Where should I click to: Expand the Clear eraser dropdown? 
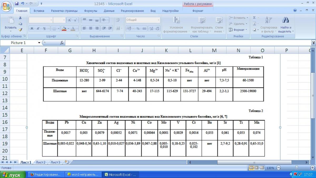click(x=255, y=30)
